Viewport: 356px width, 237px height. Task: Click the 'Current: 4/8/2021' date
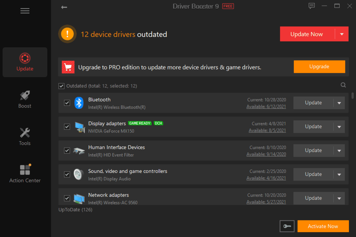pos(269,123)
